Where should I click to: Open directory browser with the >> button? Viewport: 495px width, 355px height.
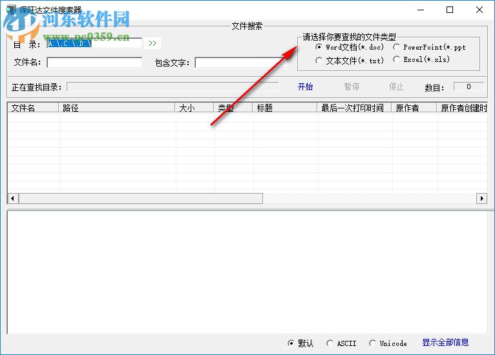(x=153, y=43)
